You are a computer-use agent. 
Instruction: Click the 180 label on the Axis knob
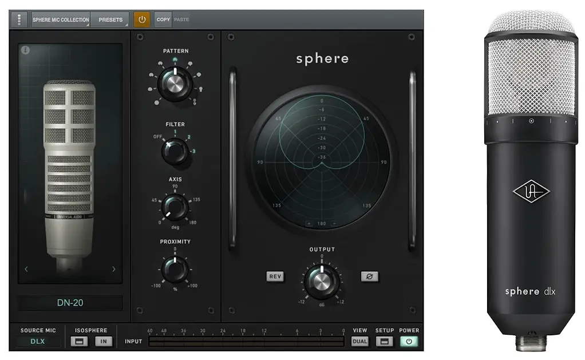coord(192,223)
